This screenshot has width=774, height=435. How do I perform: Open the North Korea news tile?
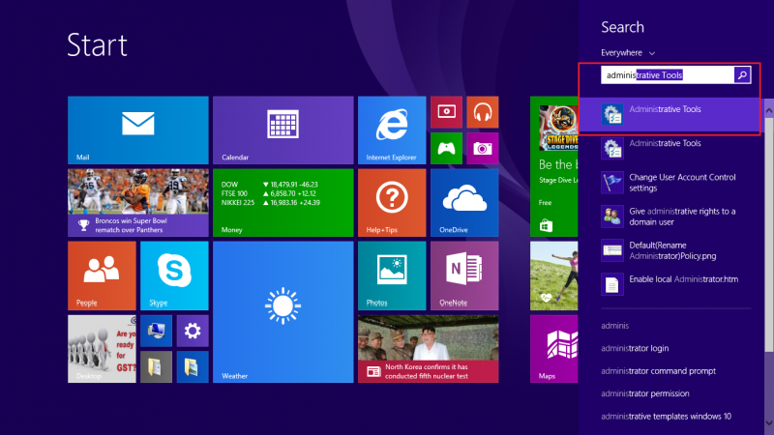(429, 349)
